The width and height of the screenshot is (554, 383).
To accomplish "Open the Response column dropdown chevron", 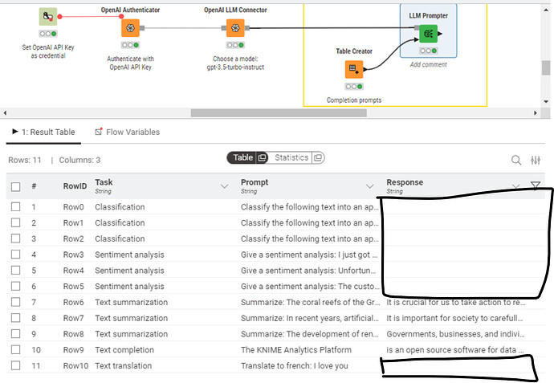I will coord(515,186).
